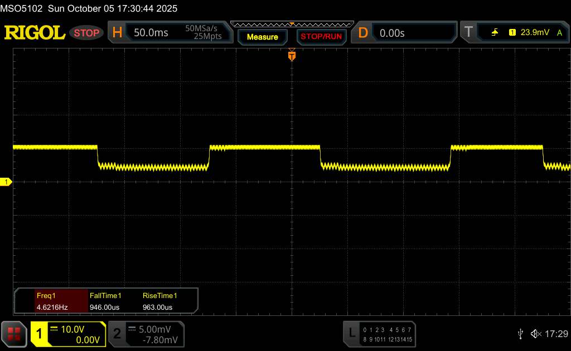Screen dimensions: 571x351
Task: Select the D delay icon
Action: click(363, 33)
